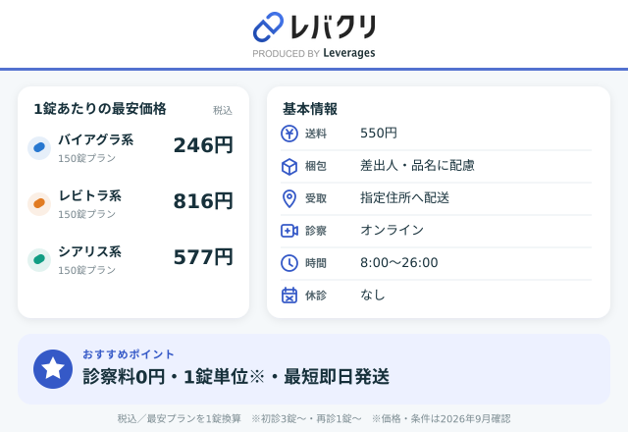Click the レビトラ系 product name
The width and height of the screenshot is (628, 432).
[89, 195]
